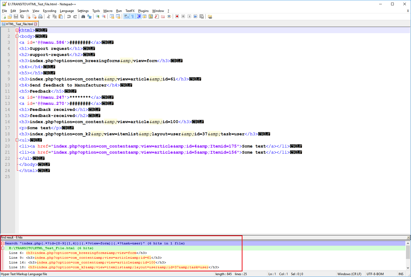Click the Print toolbar icon

pyautogui.click(x=40, y=16)
